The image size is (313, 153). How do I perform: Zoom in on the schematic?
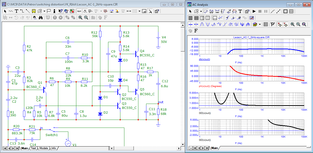point(80,17)
